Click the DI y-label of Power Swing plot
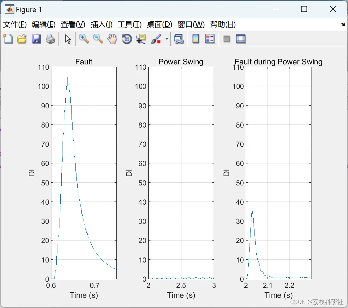This screenshot has height=308, width=348. [x=129, y=173]
